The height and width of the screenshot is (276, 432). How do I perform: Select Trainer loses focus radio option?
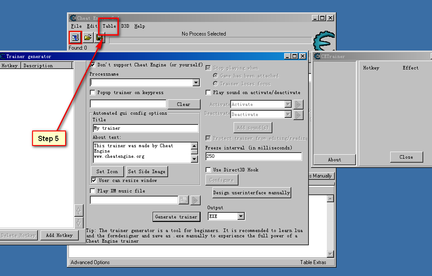[x=216, y=84]
